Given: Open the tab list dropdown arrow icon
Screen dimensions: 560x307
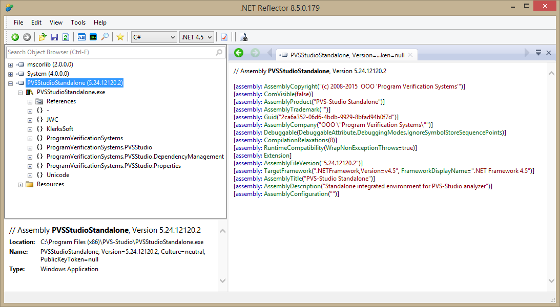Looking at the screenshot, I should click(538, 53).
